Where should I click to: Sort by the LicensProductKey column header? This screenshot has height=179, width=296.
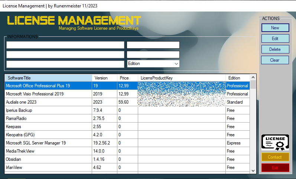tap(182, 78)
